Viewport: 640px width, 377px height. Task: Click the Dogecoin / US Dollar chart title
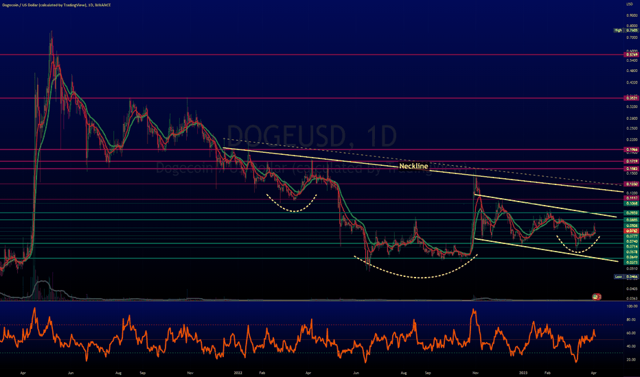[56, 5]
